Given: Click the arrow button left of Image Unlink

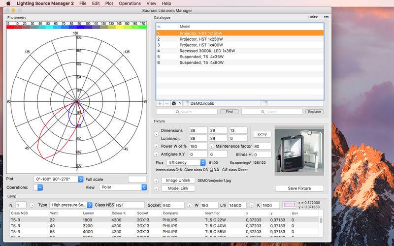Looking at the screenshot, I should click(x=157, y=181).
